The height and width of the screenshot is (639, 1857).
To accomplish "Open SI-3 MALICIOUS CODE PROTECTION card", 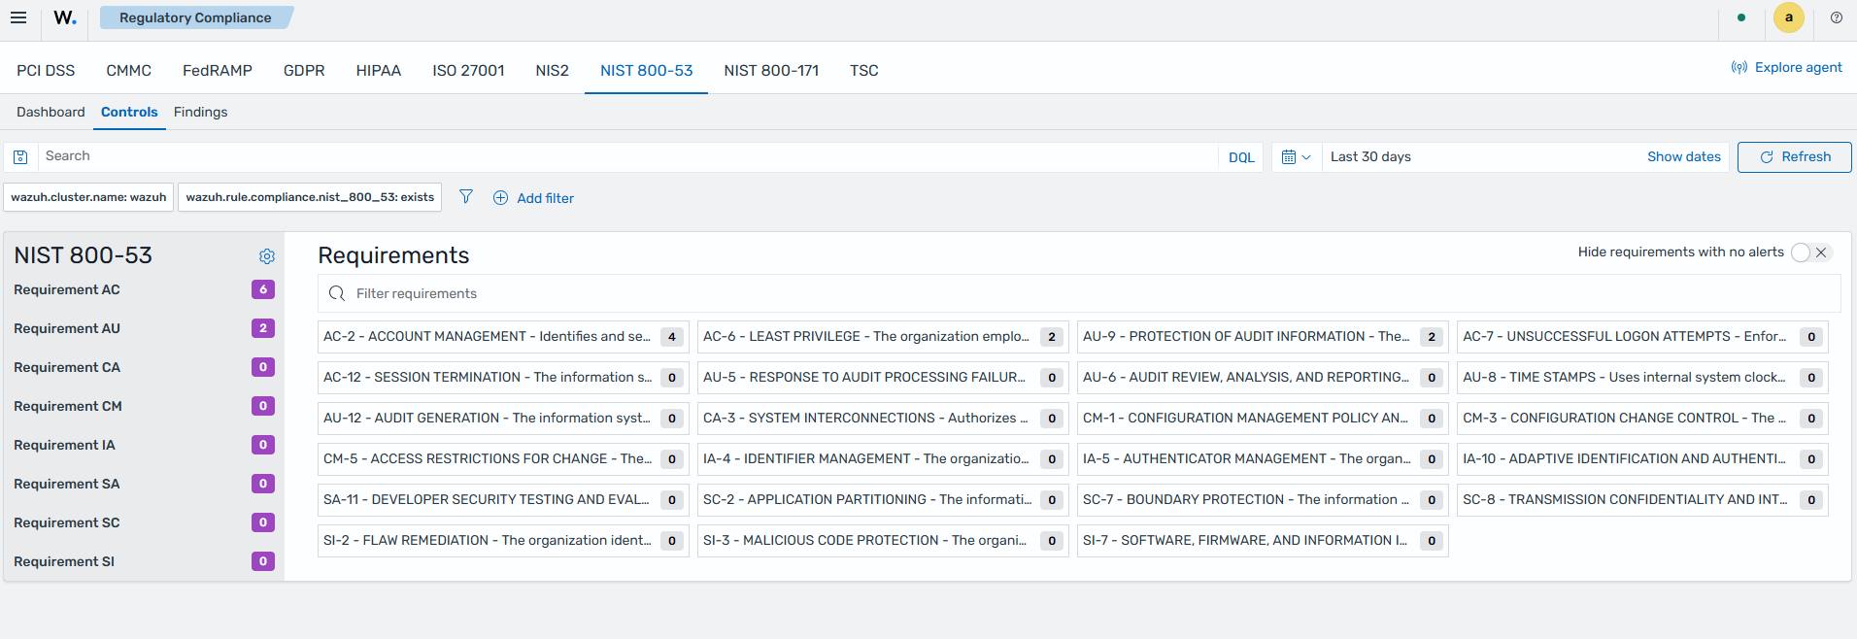I will tap(883, 541).
